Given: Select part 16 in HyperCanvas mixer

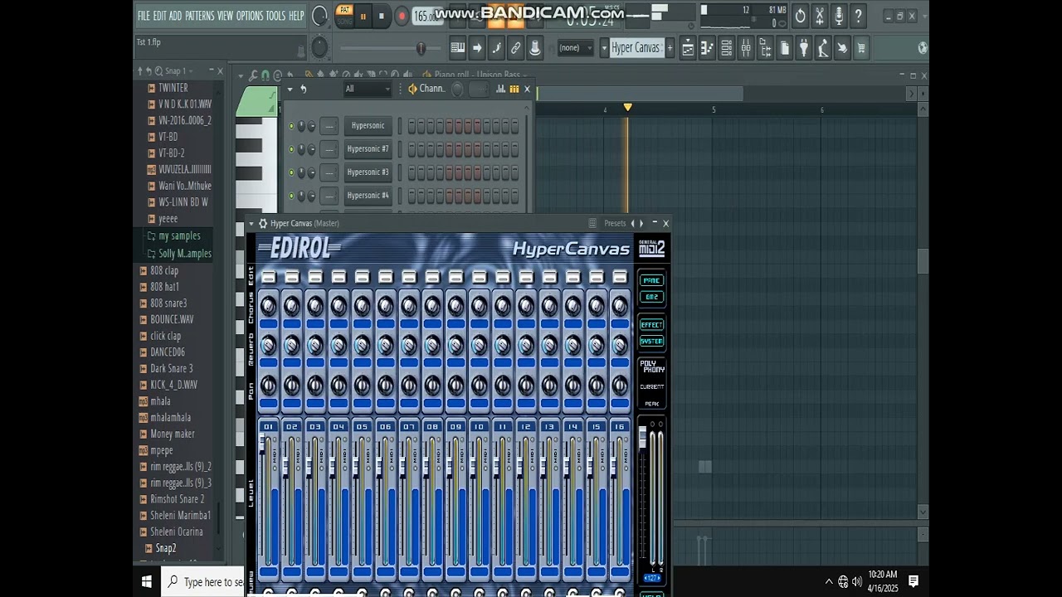Looking at the screenshot, I should tap(619, 427).
